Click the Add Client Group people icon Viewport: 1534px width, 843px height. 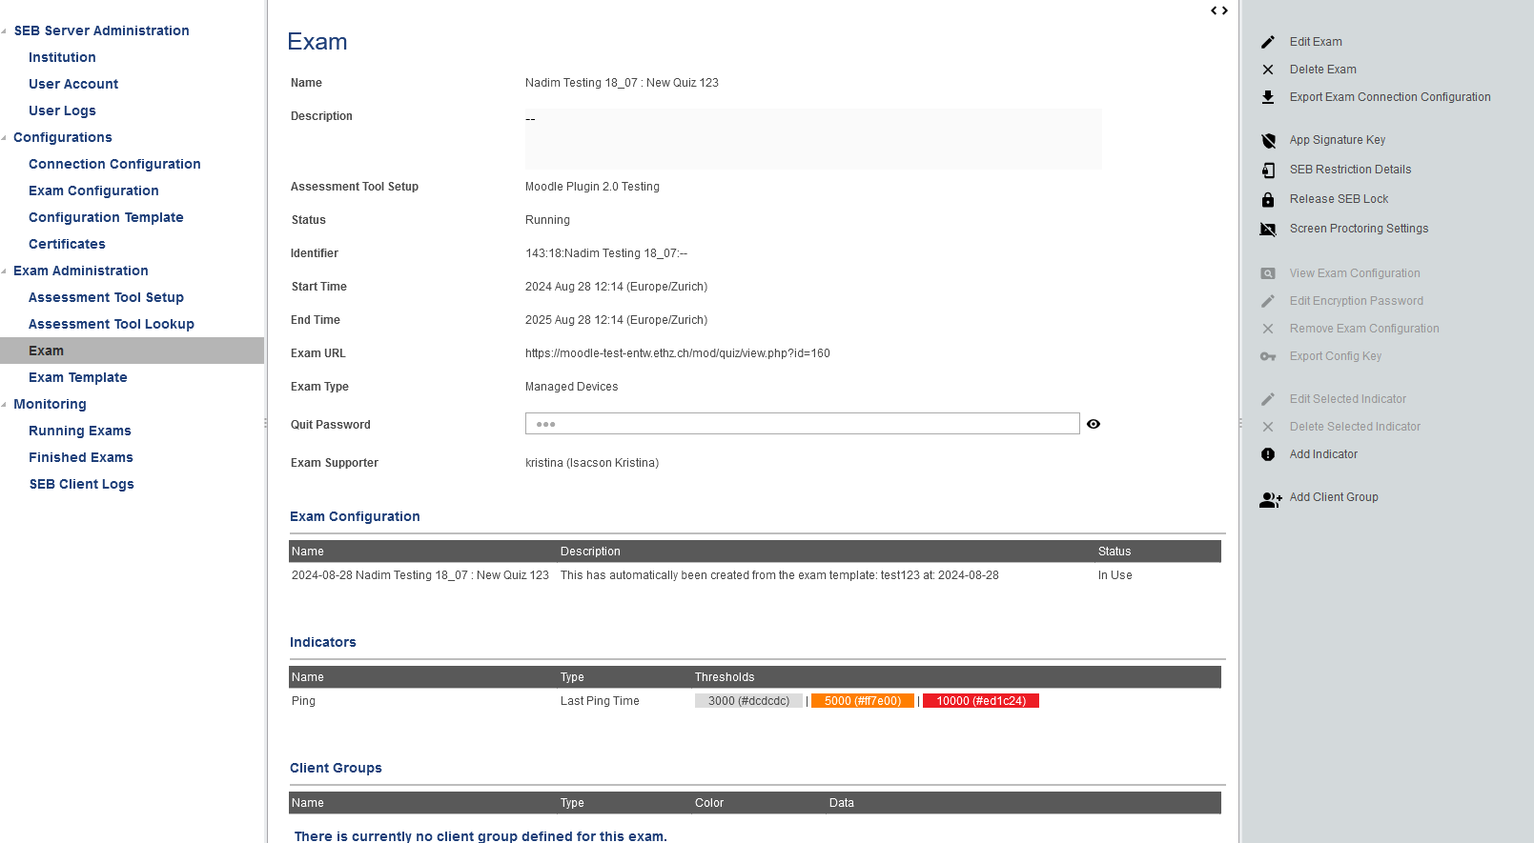[1270, 498]
